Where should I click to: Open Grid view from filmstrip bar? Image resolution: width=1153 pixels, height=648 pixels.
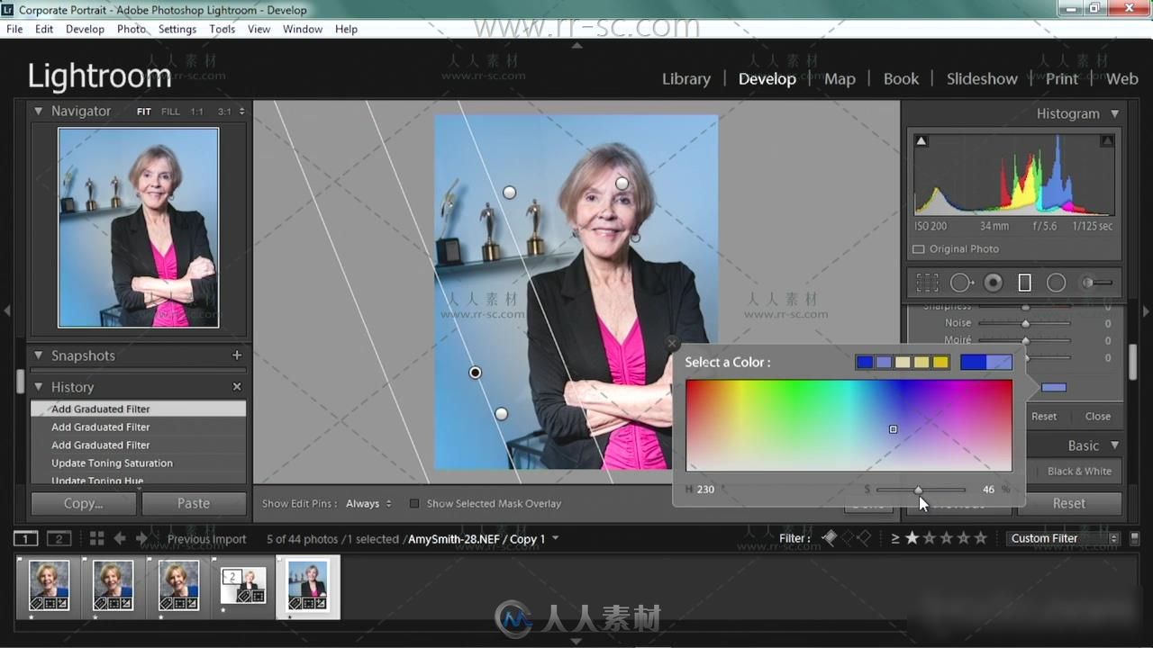pyautogui.click(x=96, y=538)
